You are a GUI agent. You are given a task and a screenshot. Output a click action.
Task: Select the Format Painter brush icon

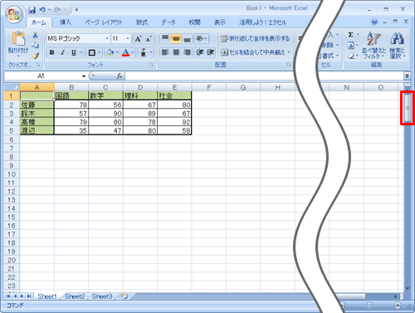click(36, 56)
